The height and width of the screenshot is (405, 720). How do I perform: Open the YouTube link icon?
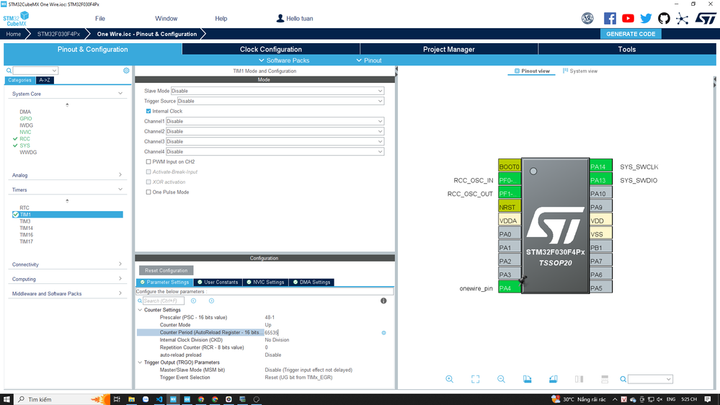click(x=628, y=18)
